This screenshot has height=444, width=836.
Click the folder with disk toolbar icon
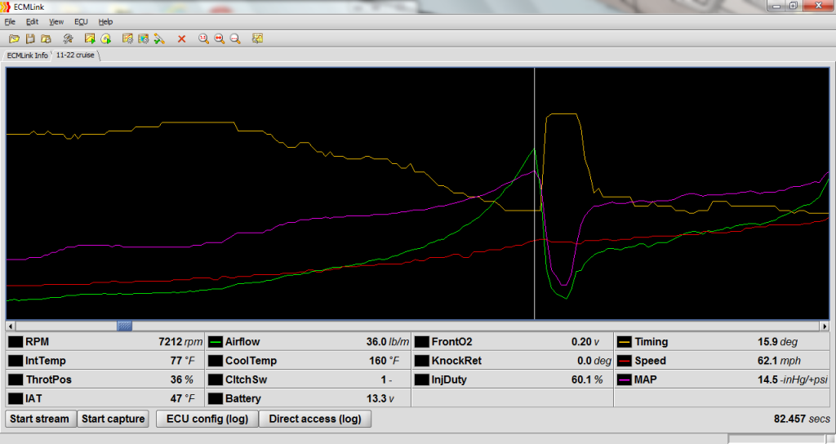pos(46,39)
